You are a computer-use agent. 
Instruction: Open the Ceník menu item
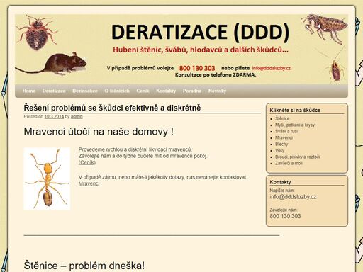[x=143, y=91]
